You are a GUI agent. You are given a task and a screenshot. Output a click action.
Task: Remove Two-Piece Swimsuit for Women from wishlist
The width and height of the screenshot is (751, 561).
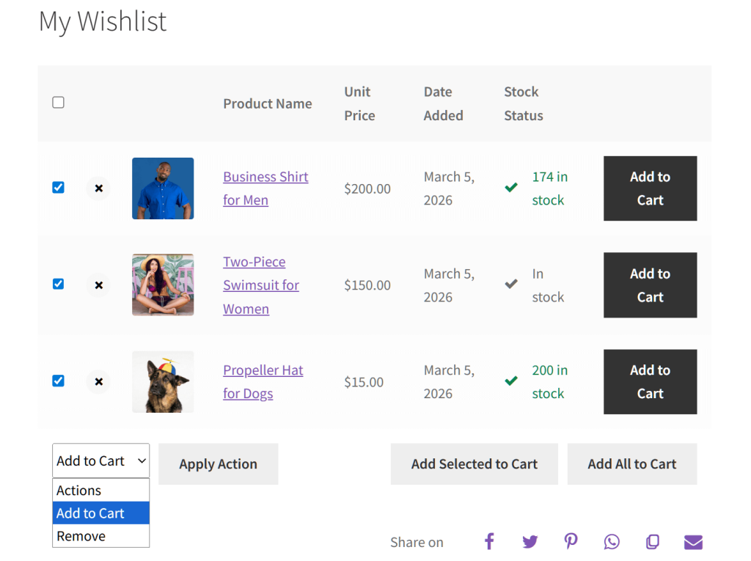click(98, 285)
